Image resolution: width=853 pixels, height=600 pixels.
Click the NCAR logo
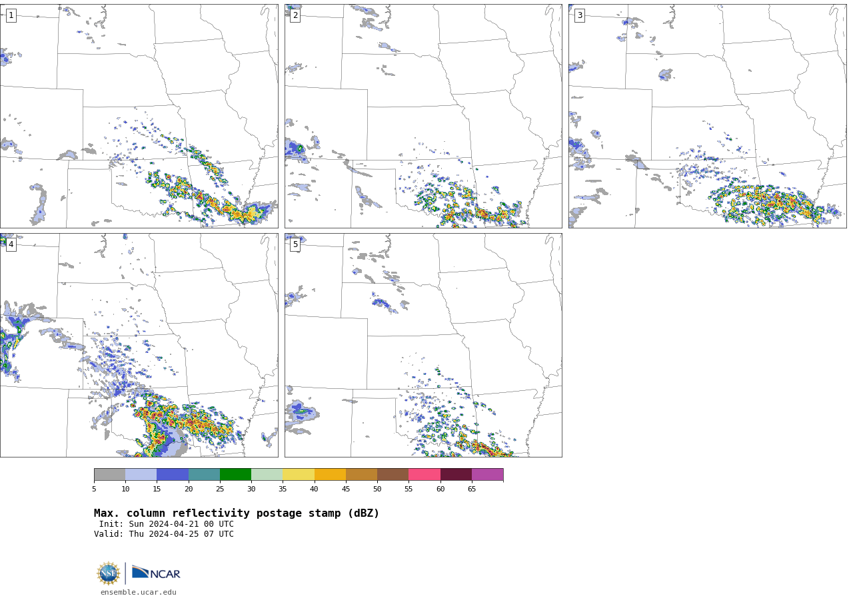point(156,573)
